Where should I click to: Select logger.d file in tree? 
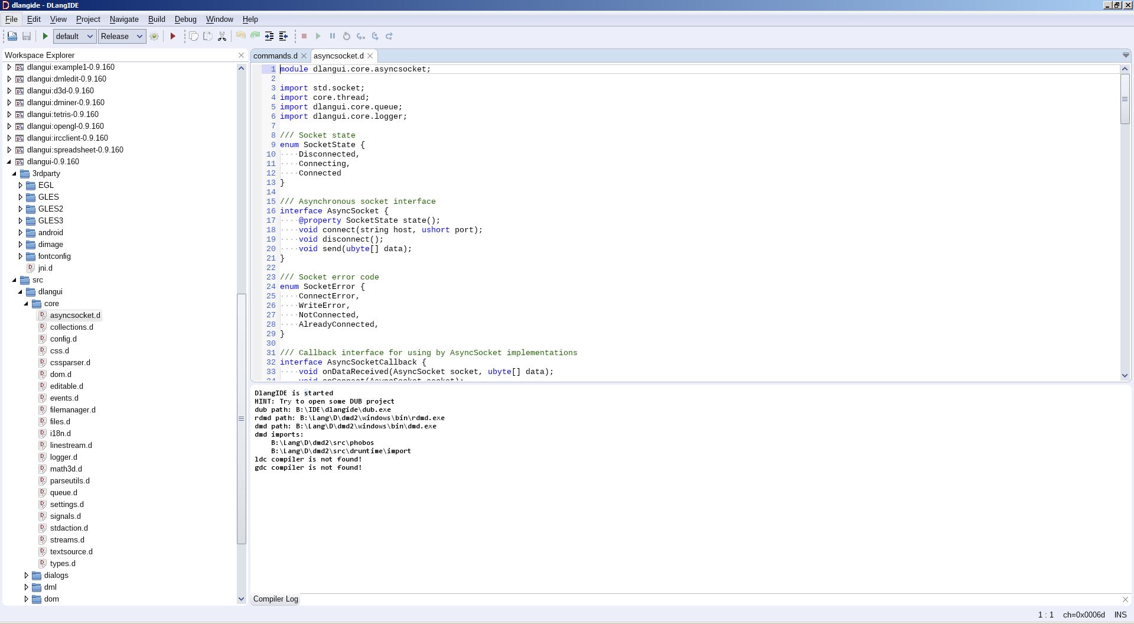pyautogui.click(x=64, y=457)
